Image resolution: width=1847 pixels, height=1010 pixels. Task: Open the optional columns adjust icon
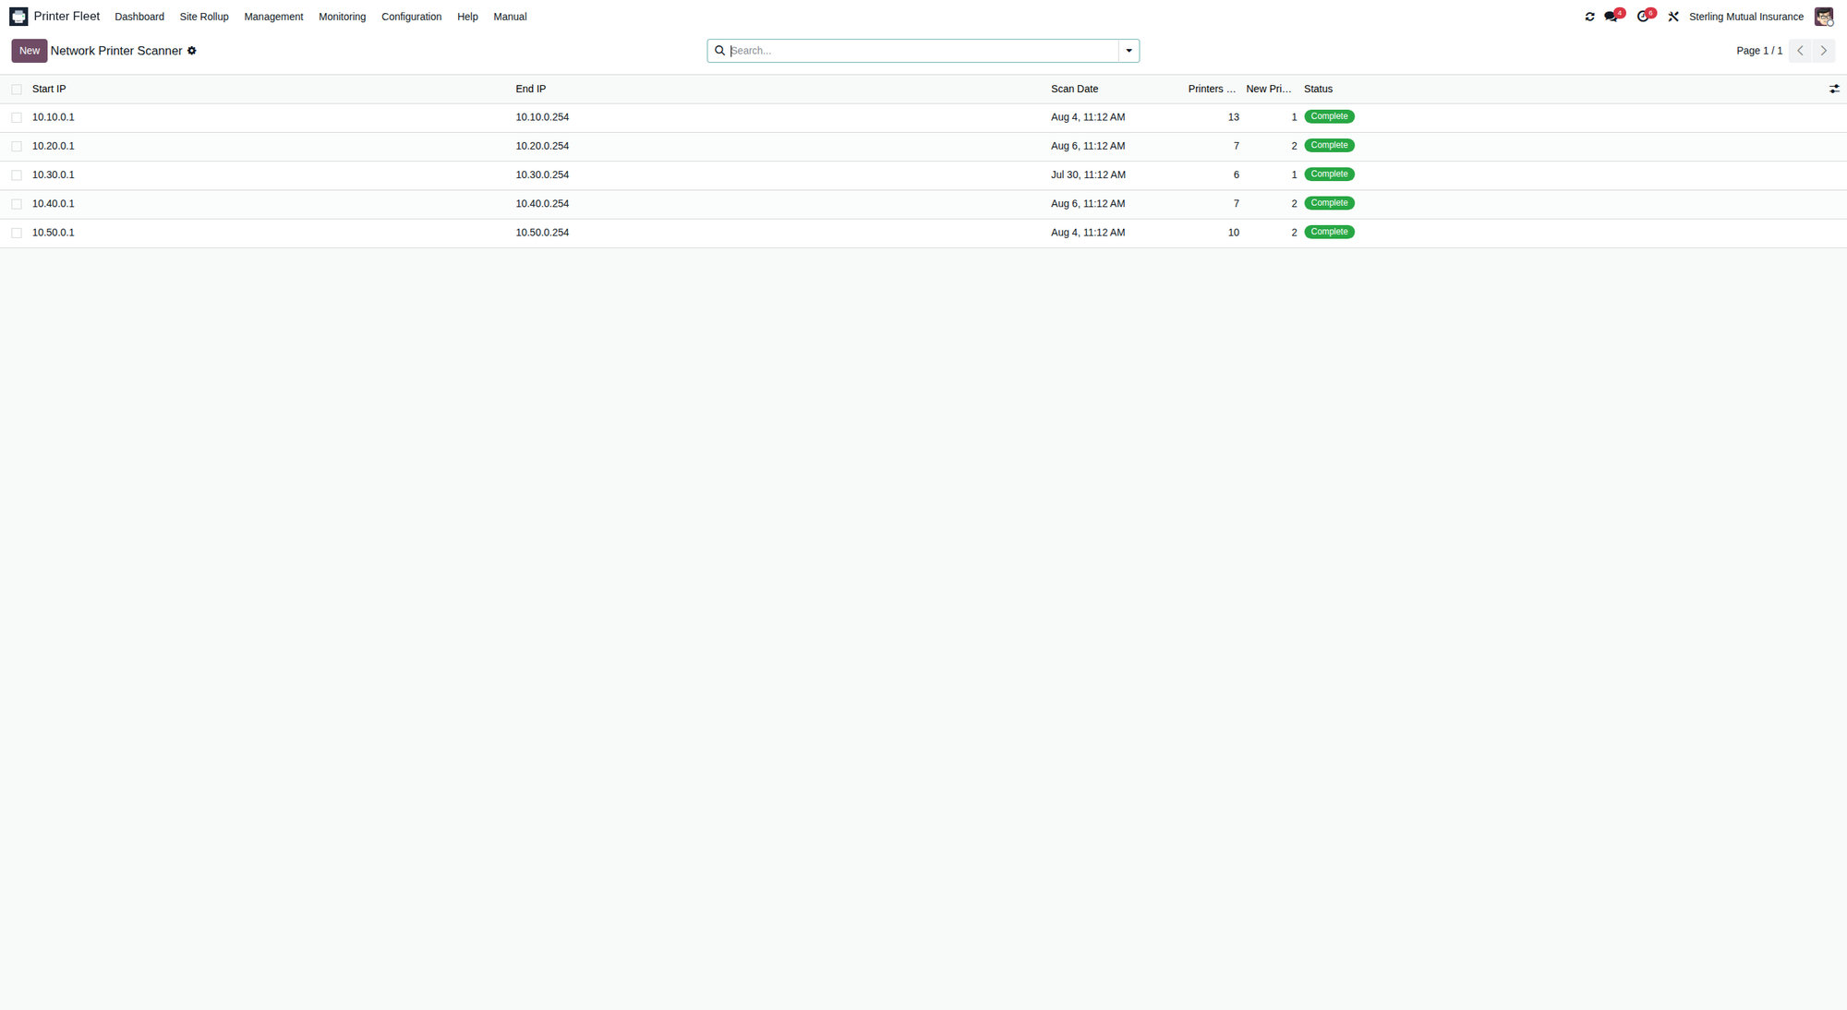tap(1834, 89)
